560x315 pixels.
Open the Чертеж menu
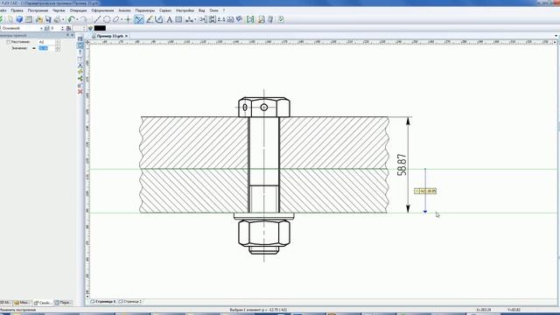[59, 10]
